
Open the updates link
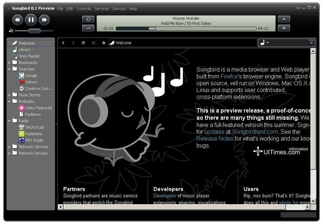tap(214, 132)
